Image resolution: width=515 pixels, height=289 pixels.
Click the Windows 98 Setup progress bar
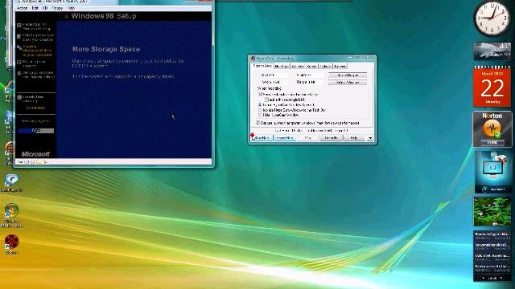click(36, 131)
